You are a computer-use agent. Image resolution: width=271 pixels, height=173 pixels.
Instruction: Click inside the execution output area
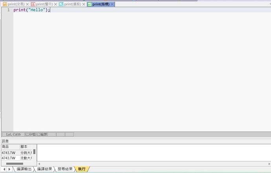click(x=154, y=153)
